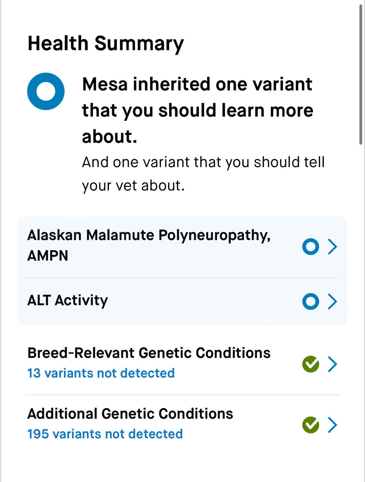365x482 pixels.
Task: Open Additional Genetic Conditions chevron arrow
Action: (x=332, y=425)
